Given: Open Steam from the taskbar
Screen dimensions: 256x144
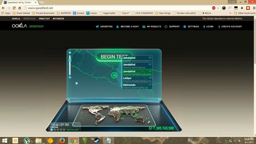Looking at the screenshot, I should (x=97, y=140).
